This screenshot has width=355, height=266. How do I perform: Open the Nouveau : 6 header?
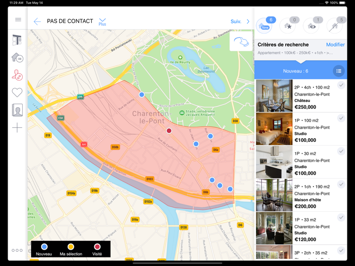296,71
